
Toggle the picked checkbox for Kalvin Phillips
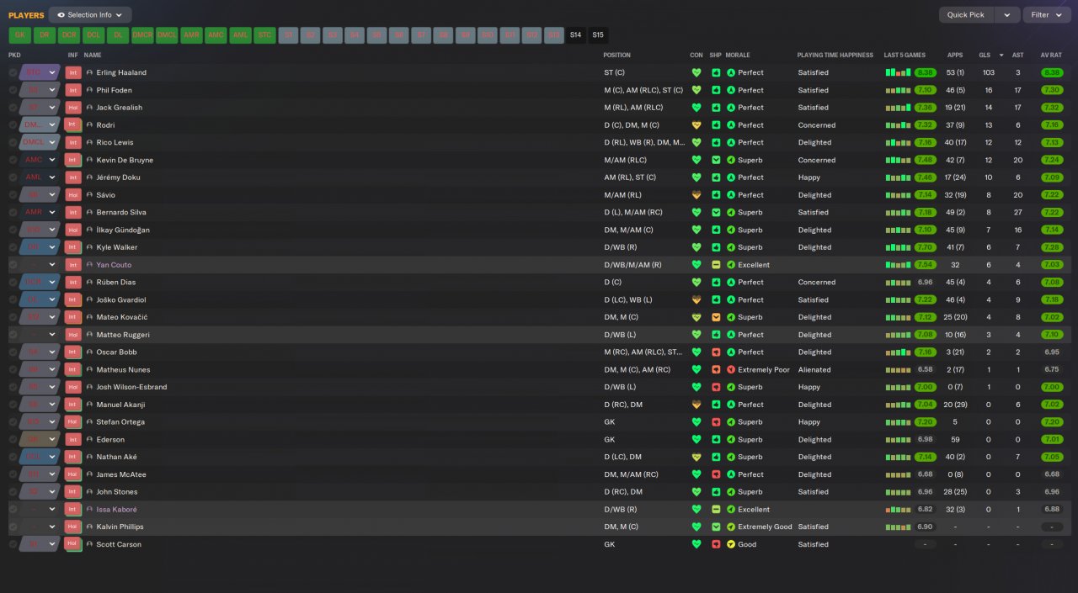(x=13, y=527)
